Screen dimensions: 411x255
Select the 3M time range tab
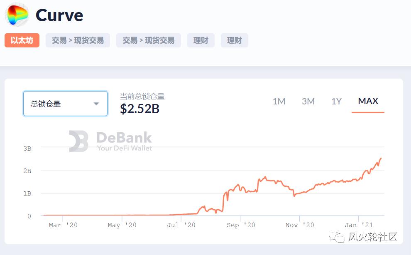[x=308, y=101]
